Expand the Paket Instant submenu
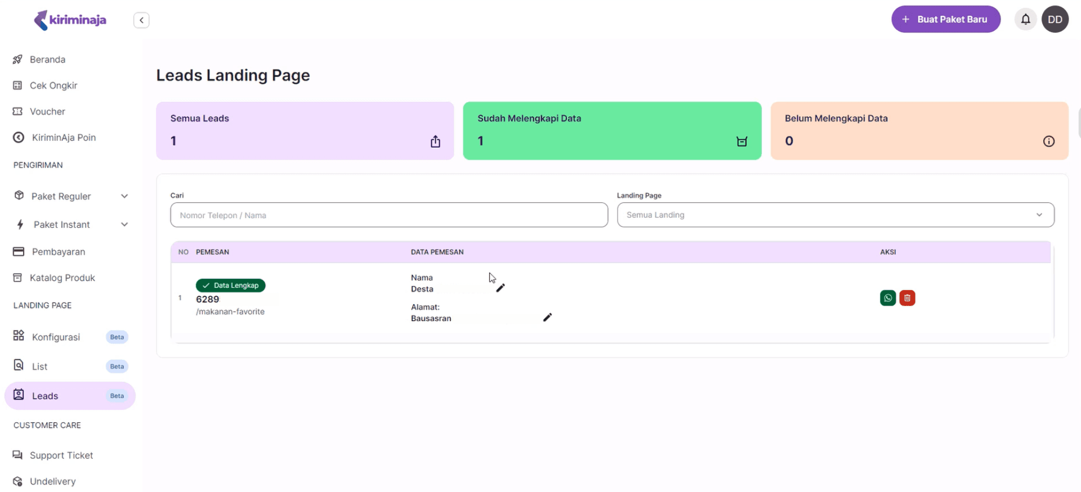This screenshot has height=492, width=1081. (124, 225)
